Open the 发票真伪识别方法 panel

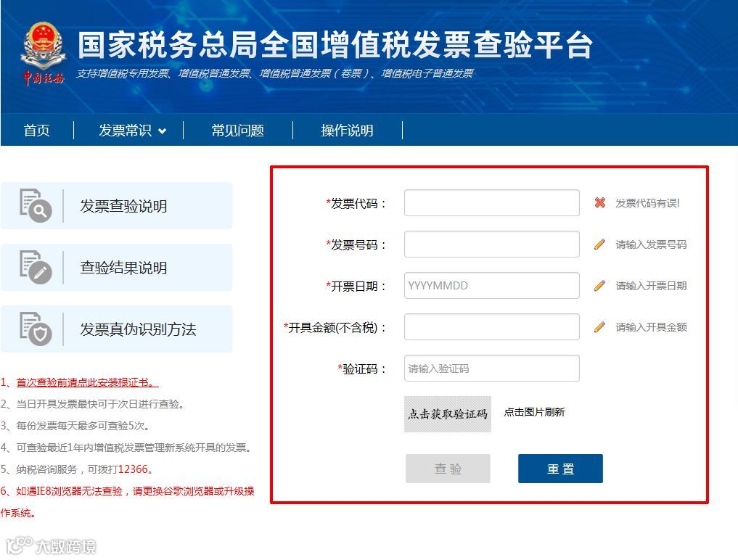click(117, 329)
